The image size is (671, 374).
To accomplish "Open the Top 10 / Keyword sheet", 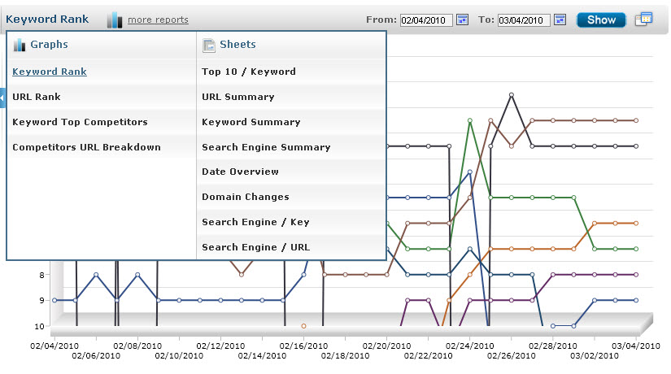I will (249, 72).
